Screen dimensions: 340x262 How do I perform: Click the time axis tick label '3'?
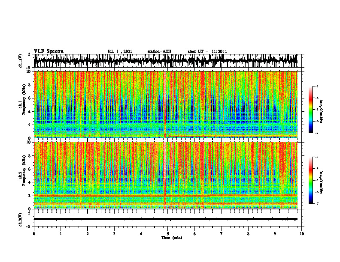click(114, 234)
